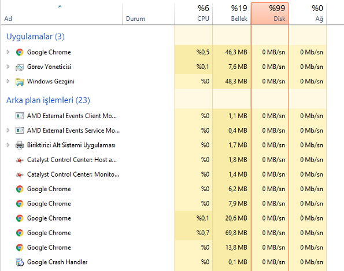344x271 pixels.
Task: Expand the Windows Gezgini entry
Action: point(8,81)
